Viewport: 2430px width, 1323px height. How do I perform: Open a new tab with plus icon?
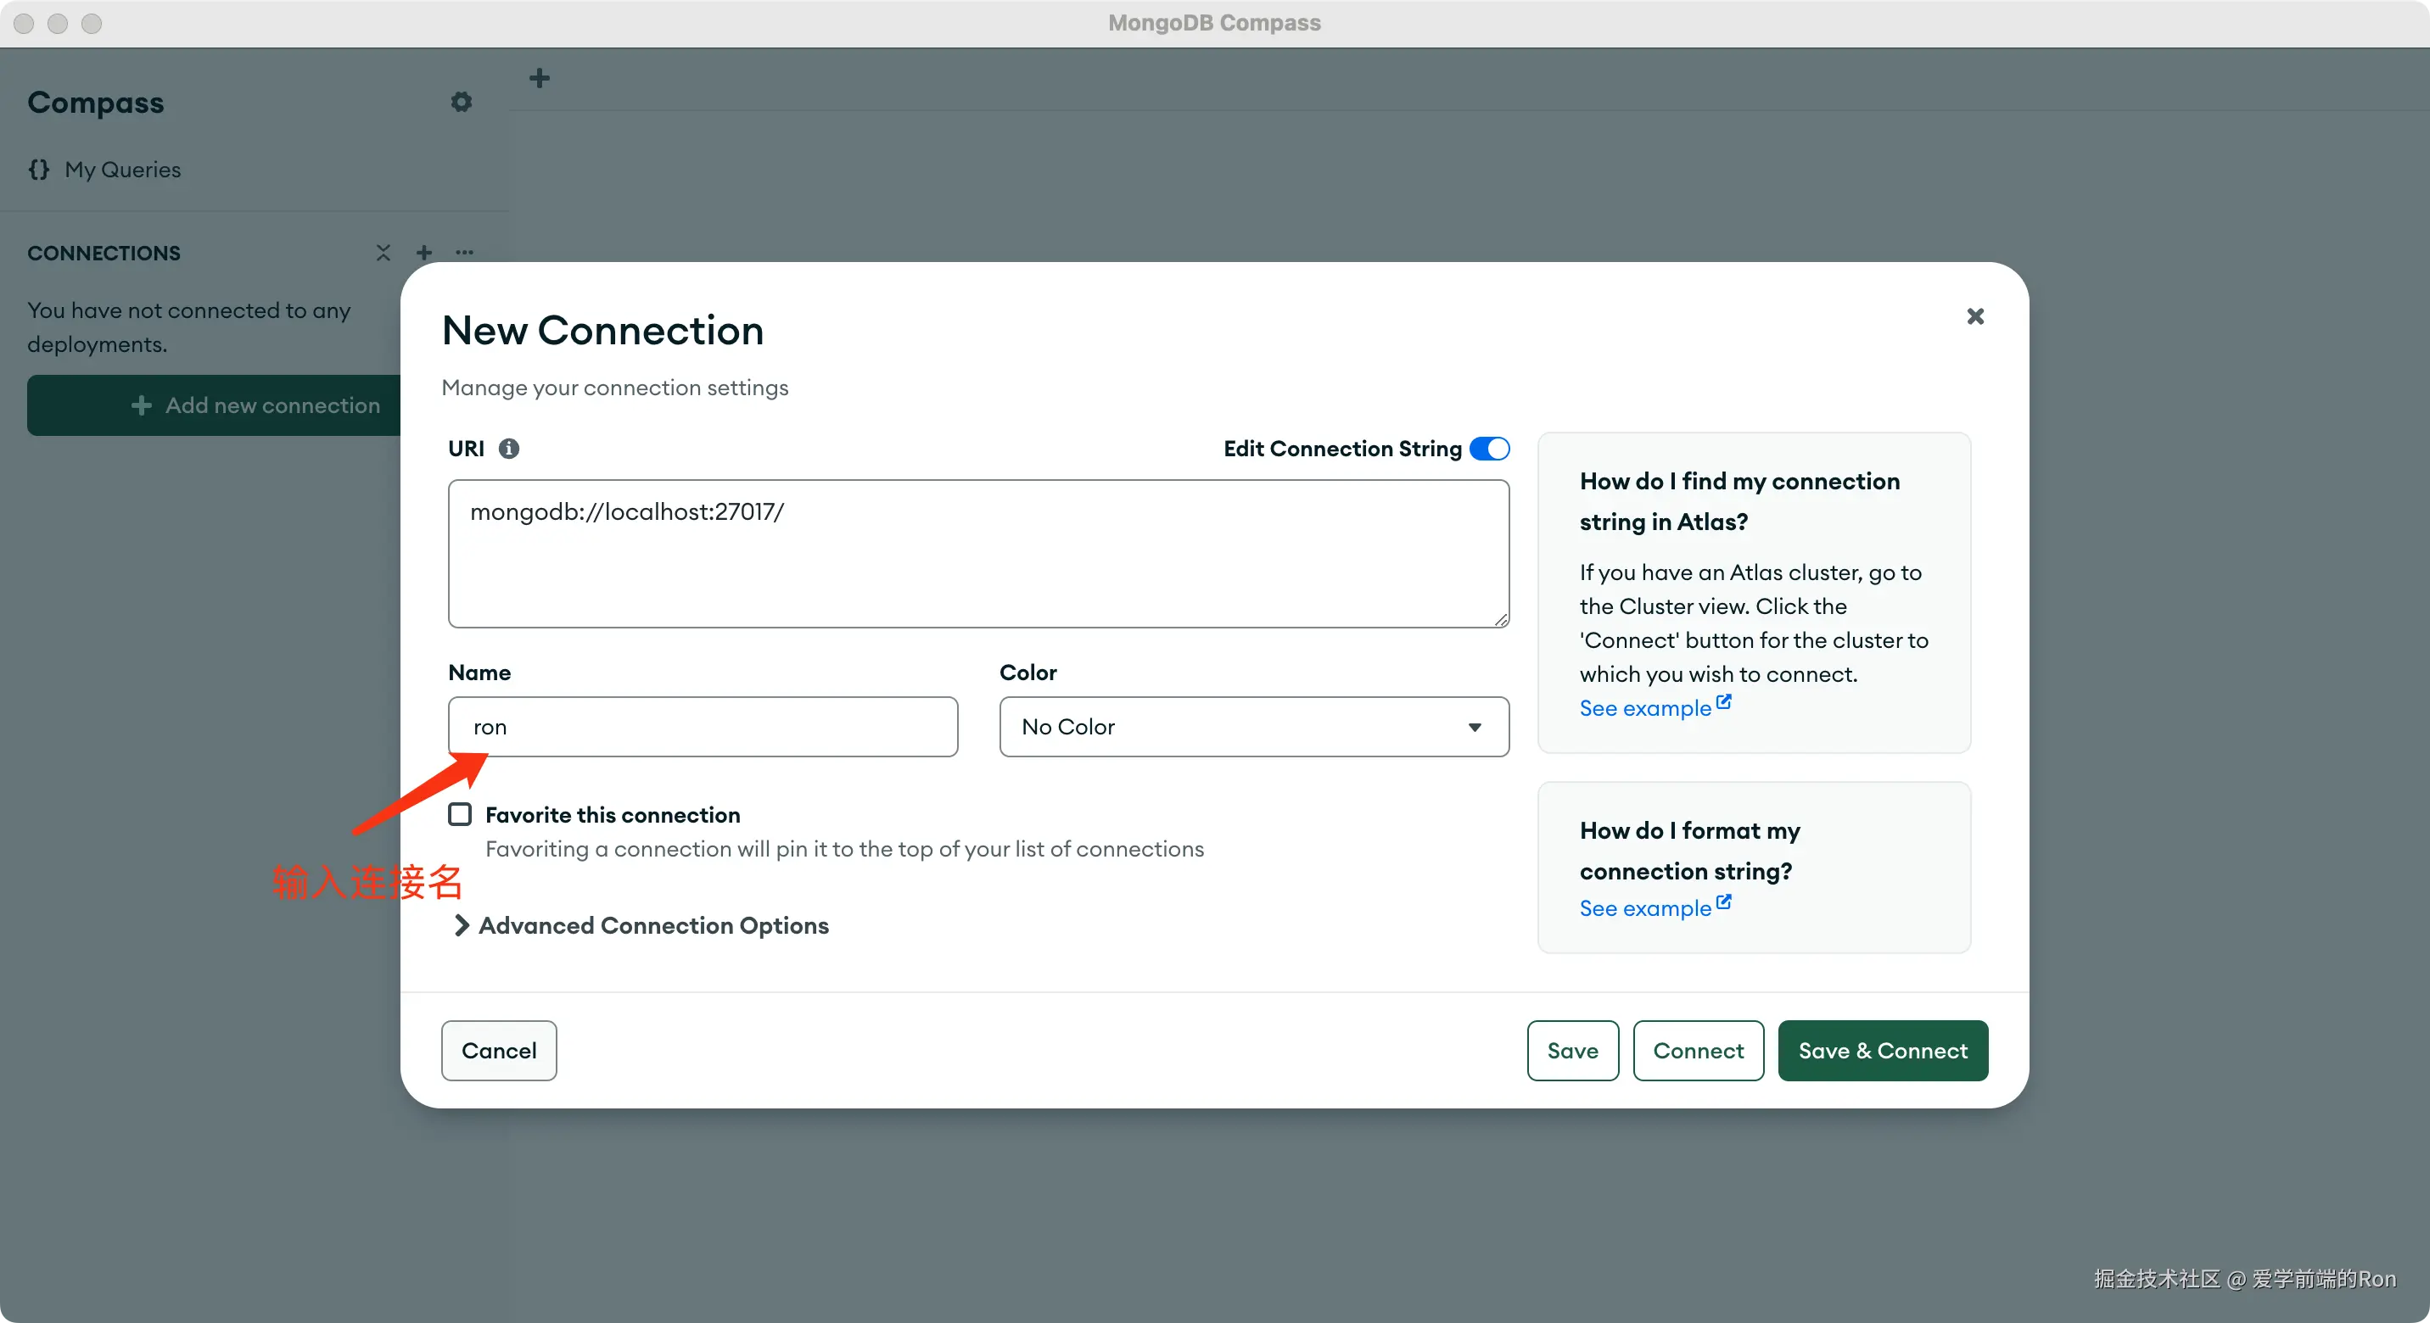[540, 78]
